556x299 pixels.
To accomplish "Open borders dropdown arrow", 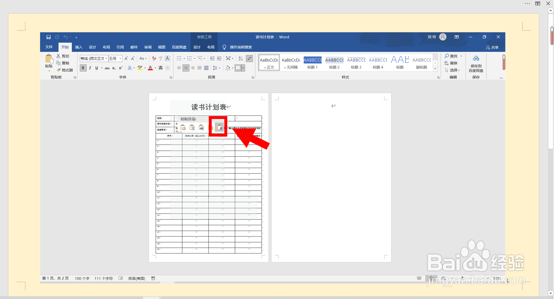I will [x=243, y=68].
